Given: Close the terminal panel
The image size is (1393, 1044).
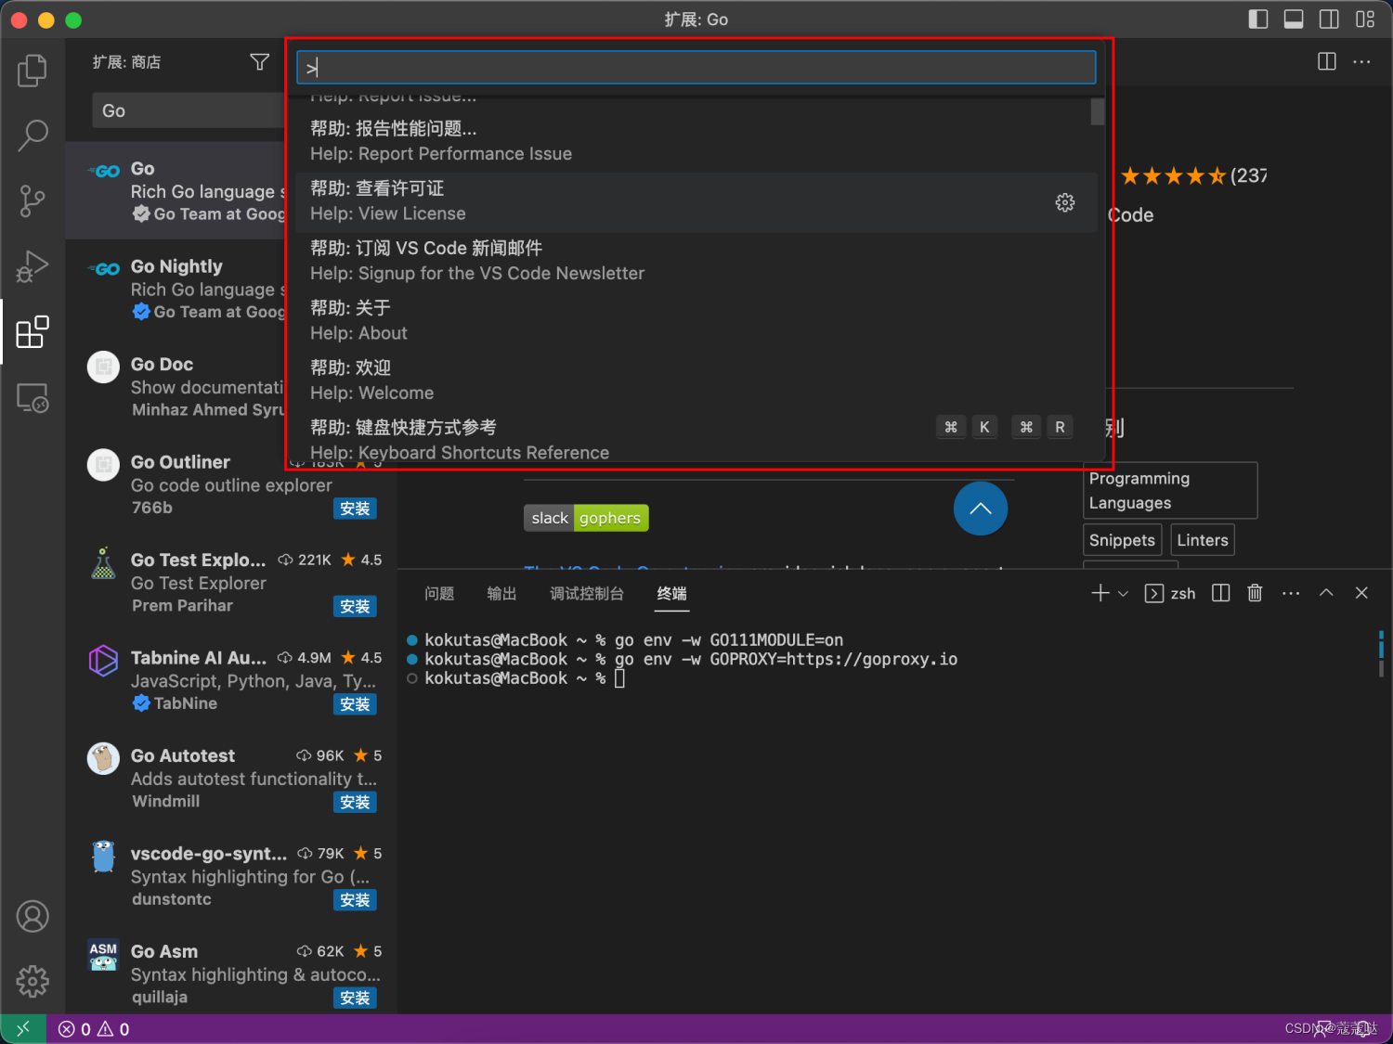Looking at the screenshot, I should coord(1361,593).
